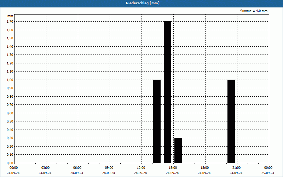Screen dimensions: 283x177
Task: Click the tallest bar reaching 1,70 mm
Action: click(x=167, y=92)
